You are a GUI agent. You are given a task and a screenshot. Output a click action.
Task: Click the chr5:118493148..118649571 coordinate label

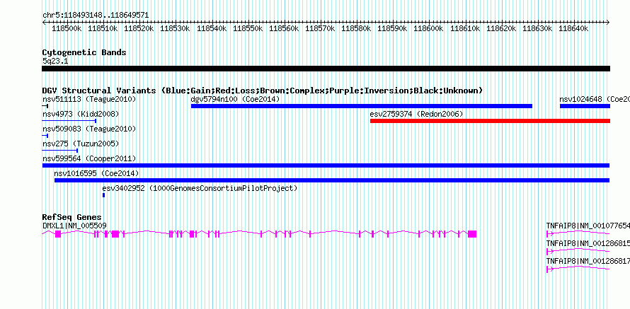click(96, 16)
